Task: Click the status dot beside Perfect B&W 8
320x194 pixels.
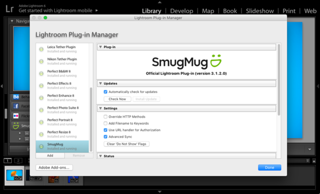Action: (42, 74)
